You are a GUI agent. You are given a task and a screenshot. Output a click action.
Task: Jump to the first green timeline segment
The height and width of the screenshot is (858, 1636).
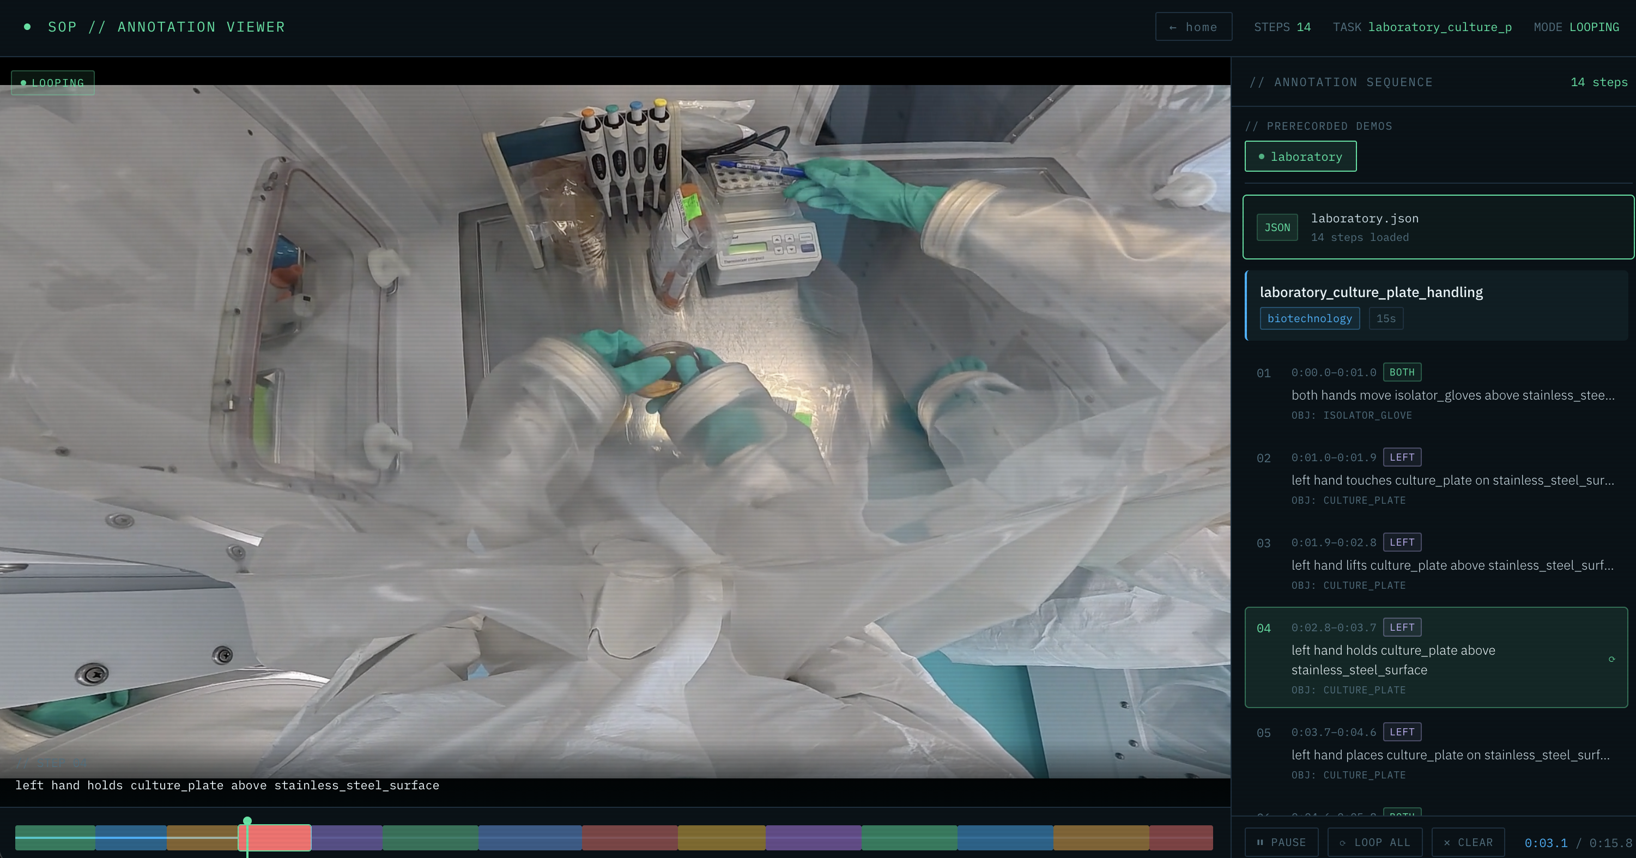pyautogui.click(x=55, y=838)
